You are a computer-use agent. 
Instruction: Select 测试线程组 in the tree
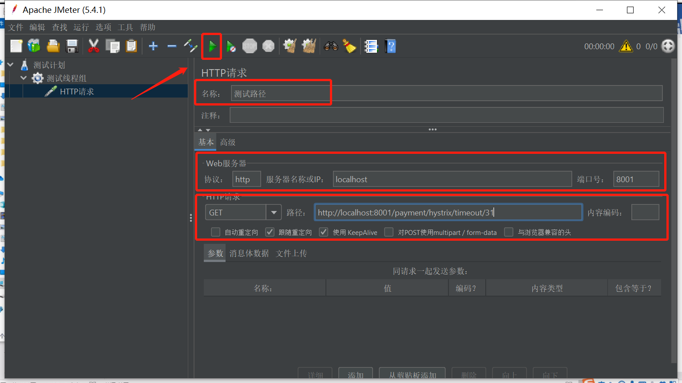point(66,78)
